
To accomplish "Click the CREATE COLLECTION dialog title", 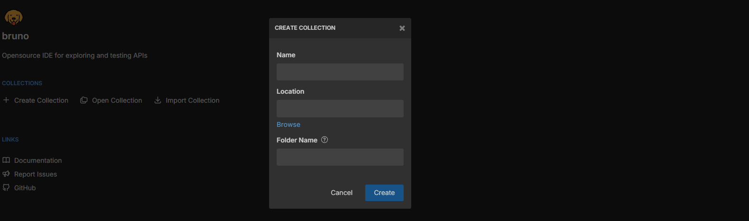I will coord(305,28).
